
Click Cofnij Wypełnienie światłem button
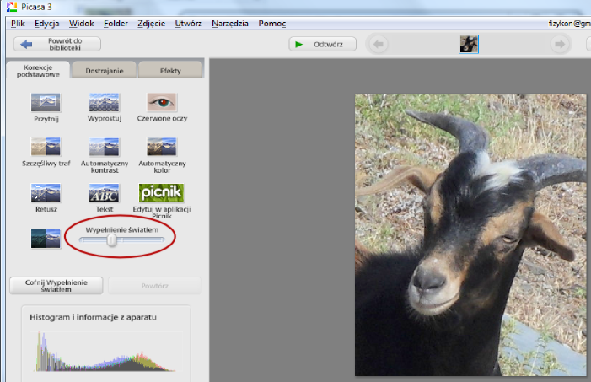pos(56,285)
